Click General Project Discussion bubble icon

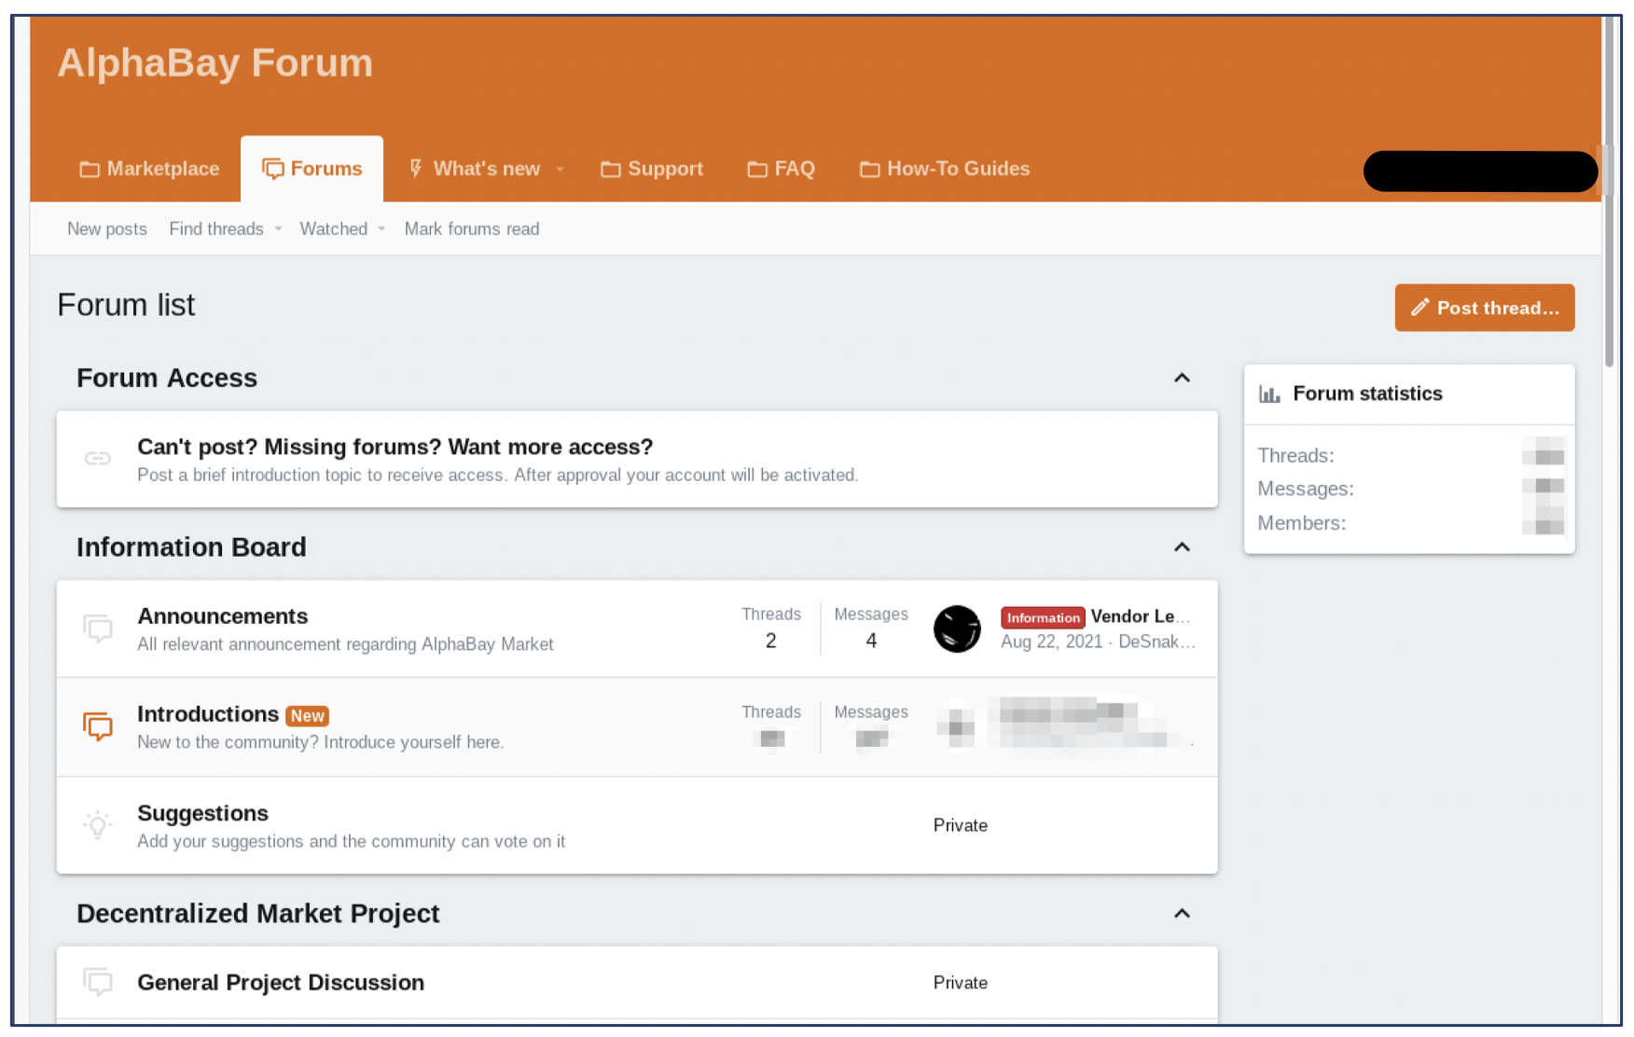[x=98, y=981]
